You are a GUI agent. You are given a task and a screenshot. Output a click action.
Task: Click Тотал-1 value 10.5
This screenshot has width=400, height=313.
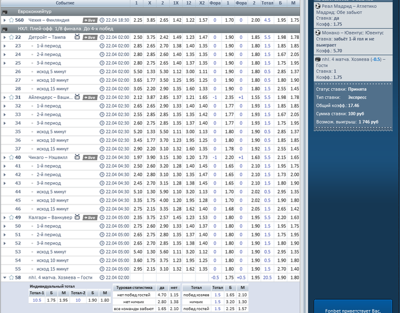[37, 300]
